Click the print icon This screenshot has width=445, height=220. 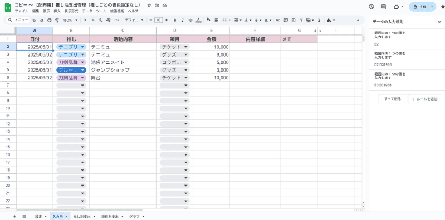50,20
